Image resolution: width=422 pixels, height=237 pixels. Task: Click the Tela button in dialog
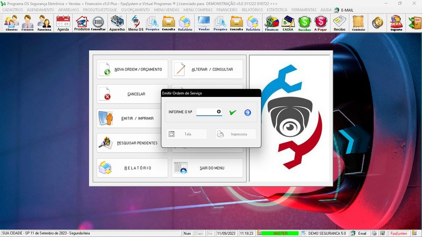tap(187, 134)
